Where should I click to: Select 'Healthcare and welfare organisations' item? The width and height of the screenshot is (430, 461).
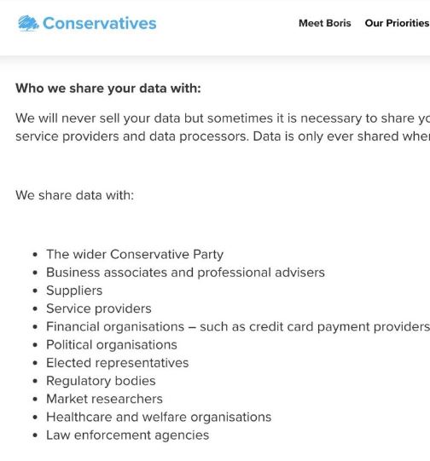pyautogui.click(x=159, y=418)
